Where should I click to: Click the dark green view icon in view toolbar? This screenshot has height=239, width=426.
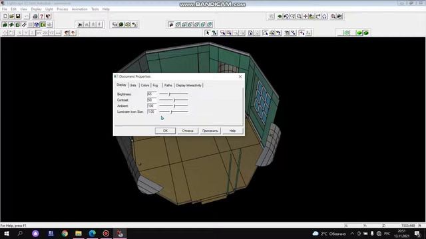(280, 16)
